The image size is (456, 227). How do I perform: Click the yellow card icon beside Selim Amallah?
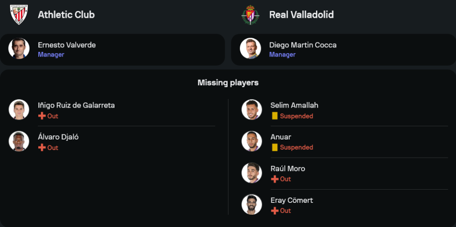click(x=275, y=116)
